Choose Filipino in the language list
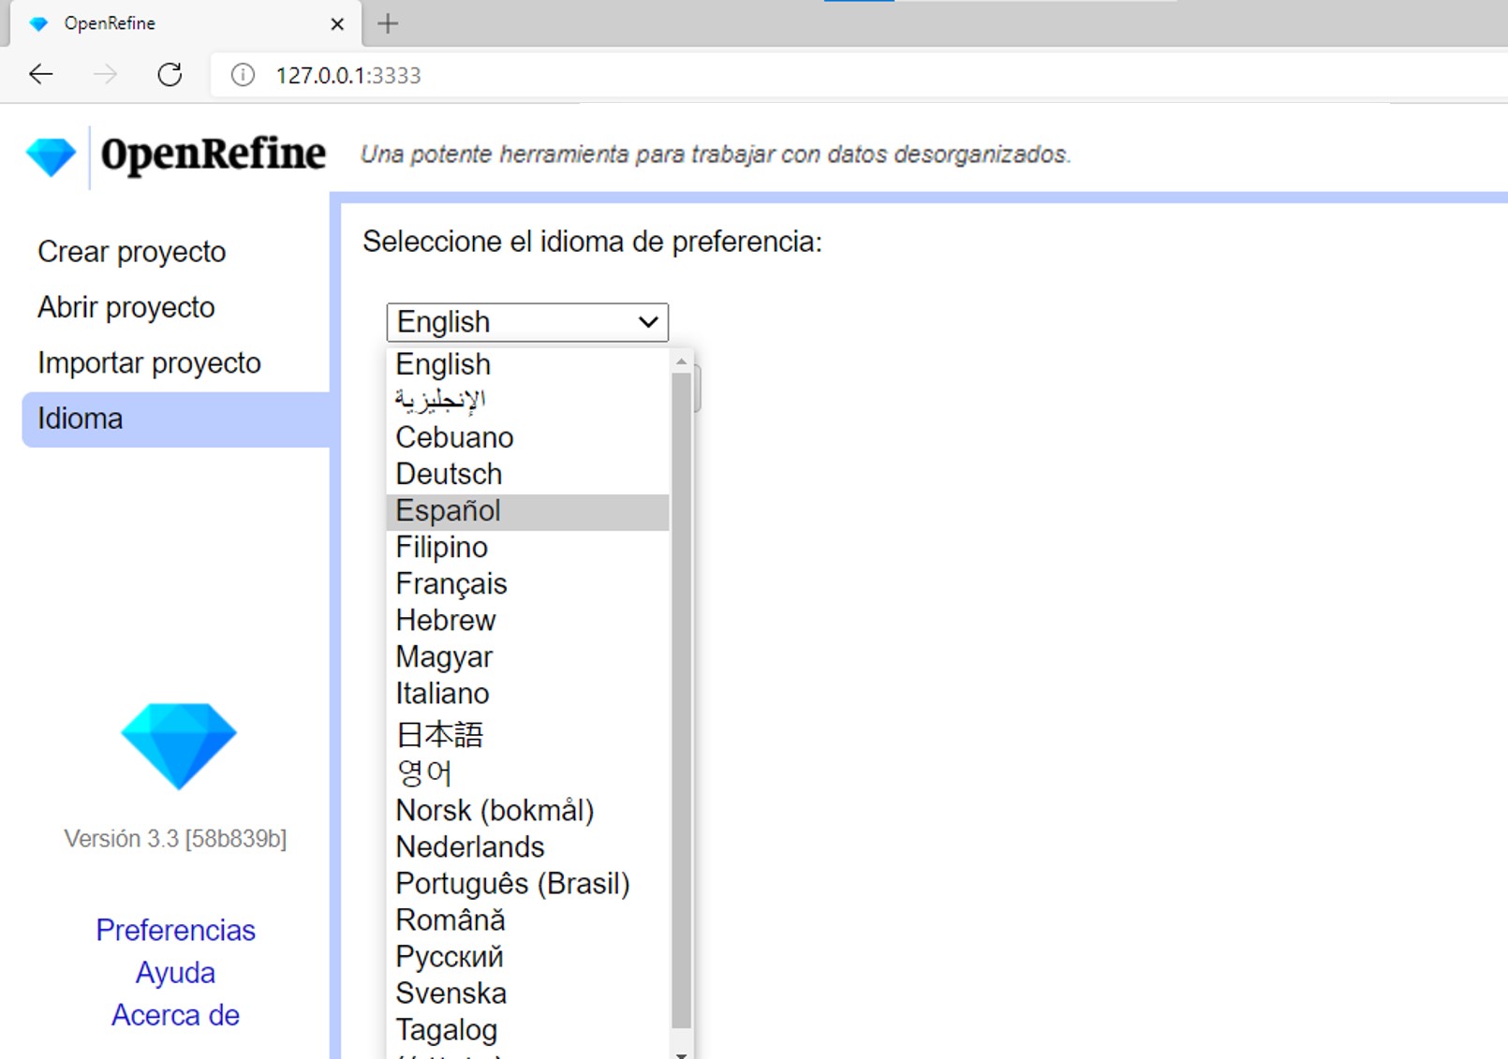This screenshot has height=1059, width=1508. click(x=528, y=548)
